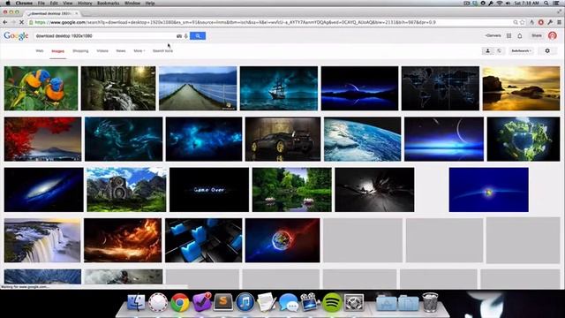
Task: Click the wrench extension icon in Chrome toolbar
Action: point(550,22)
